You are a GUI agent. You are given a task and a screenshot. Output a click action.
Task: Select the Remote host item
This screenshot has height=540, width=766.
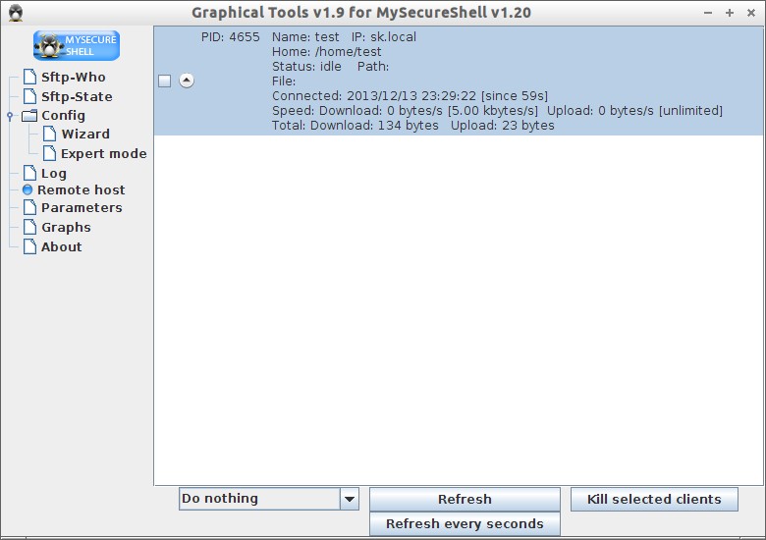click(x=82, y=189)
